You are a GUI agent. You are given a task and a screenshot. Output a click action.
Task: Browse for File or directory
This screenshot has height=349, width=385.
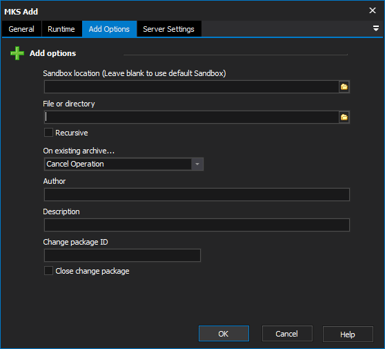pyautogui.click(x=344, y=117)
